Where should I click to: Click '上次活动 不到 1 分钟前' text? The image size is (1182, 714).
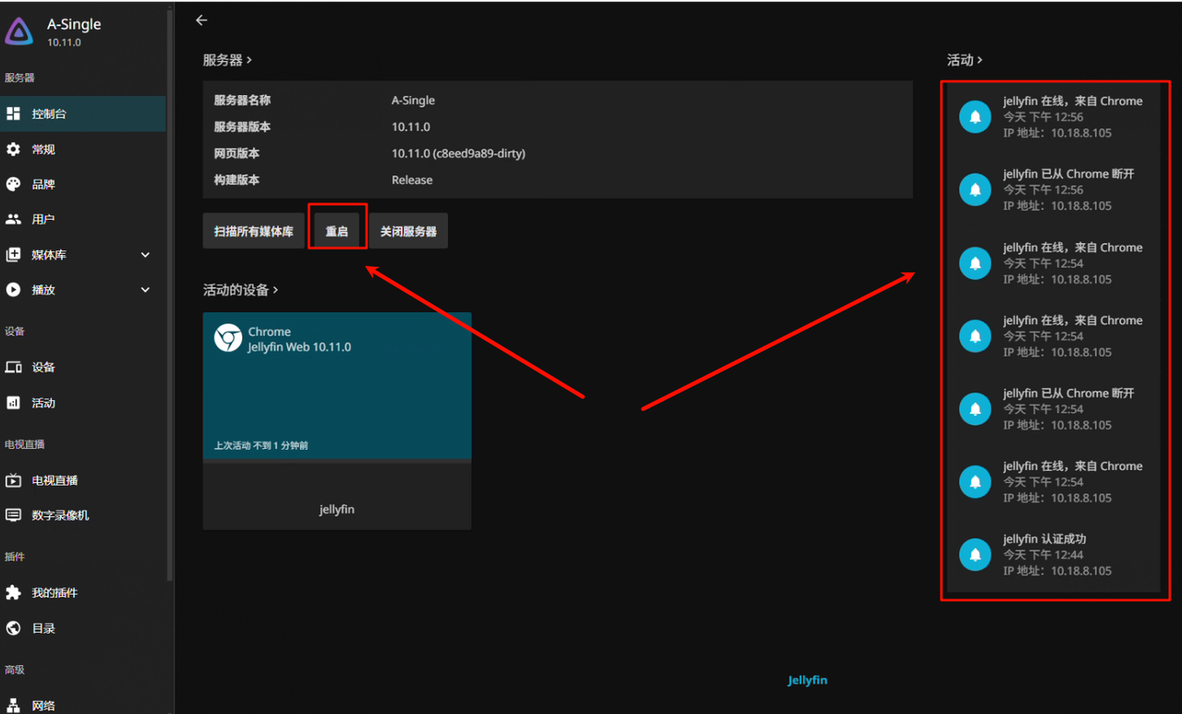[x=261, y=445]
